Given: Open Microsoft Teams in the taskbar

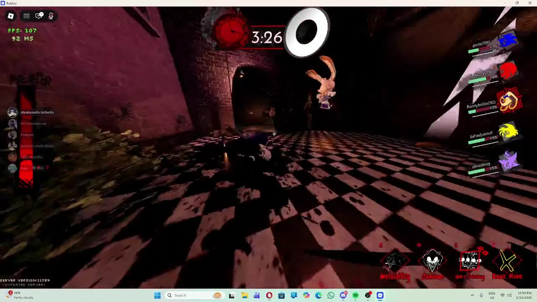Looking at the screenshot, I should click(257, 295).
